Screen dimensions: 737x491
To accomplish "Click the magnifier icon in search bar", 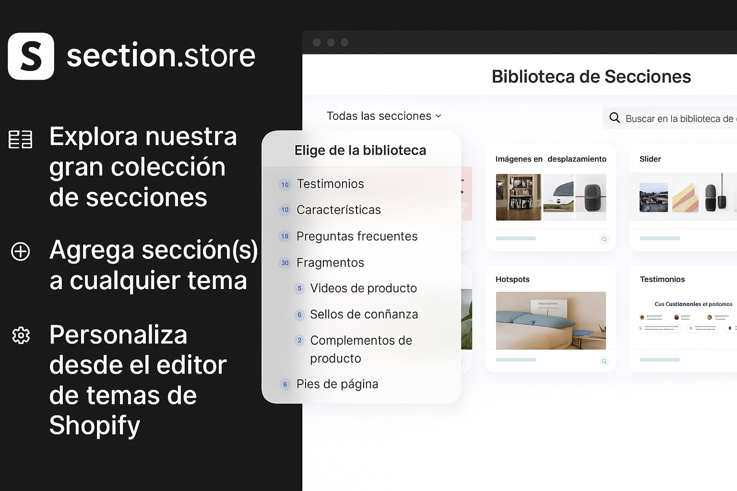I will (x=615, y=118).
